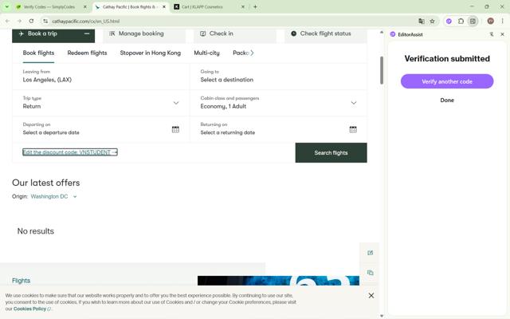Screen dimensions: 510x319
Task: Open tab search dropdown arrow
Action: [x=7, y=6]
